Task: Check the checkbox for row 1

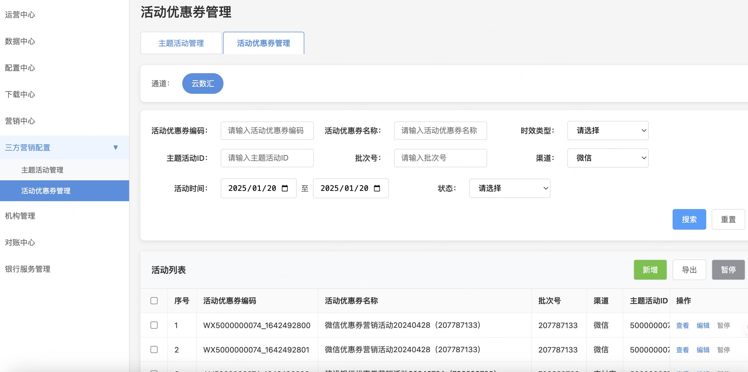Action: click(154, 325)
